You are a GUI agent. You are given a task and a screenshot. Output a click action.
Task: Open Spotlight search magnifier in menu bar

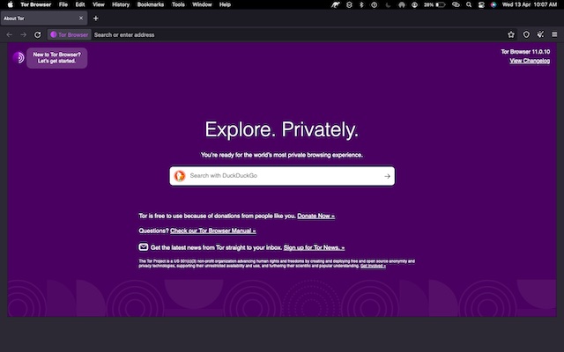point(469,4)
